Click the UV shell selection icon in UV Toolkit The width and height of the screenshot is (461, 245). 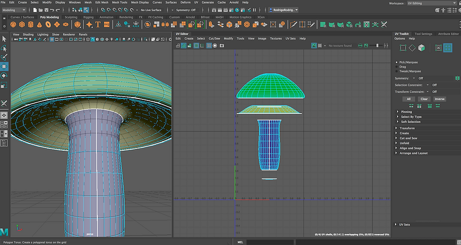pos(448,48)
